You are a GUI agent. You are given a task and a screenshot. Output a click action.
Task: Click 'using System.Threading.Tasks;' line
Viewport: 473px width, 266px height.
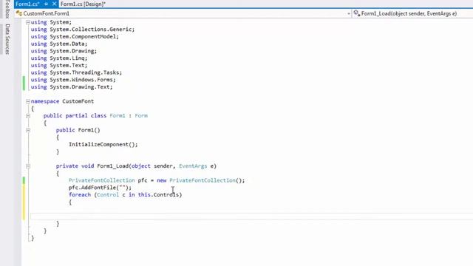[x=76, y=72]
